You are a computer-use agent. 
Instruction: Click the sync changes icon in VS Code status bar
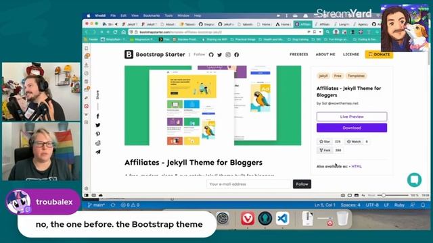[x=113, y=205]
